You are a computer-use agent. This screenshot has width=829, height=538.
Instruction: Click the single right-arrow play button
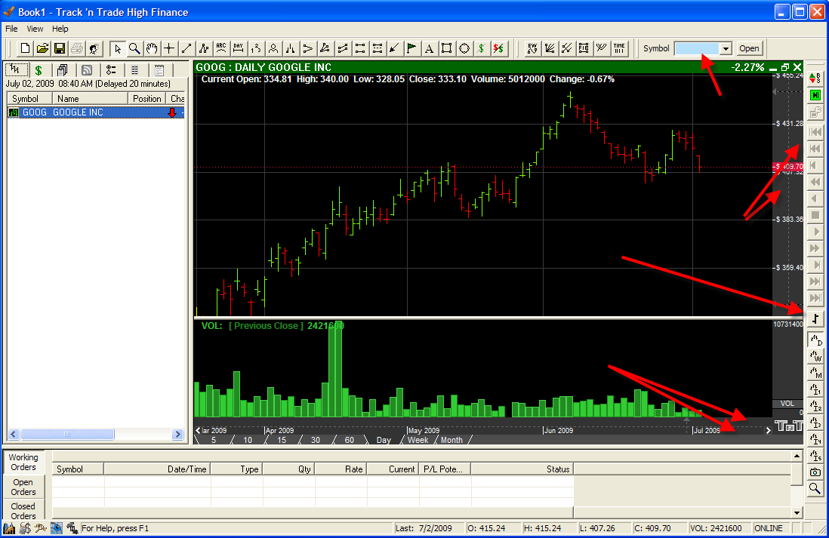click(815, 232)
